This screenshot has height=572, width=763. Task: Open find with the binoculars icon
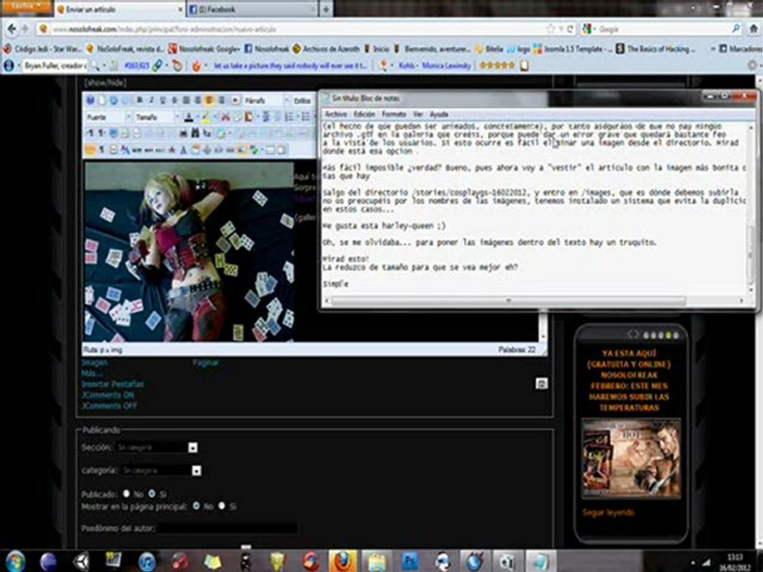196,133
